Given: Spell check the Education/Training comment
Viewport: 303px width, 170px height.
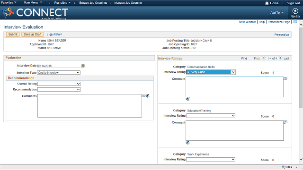Looking at the screenshot, I should click(x=187, y=143).
